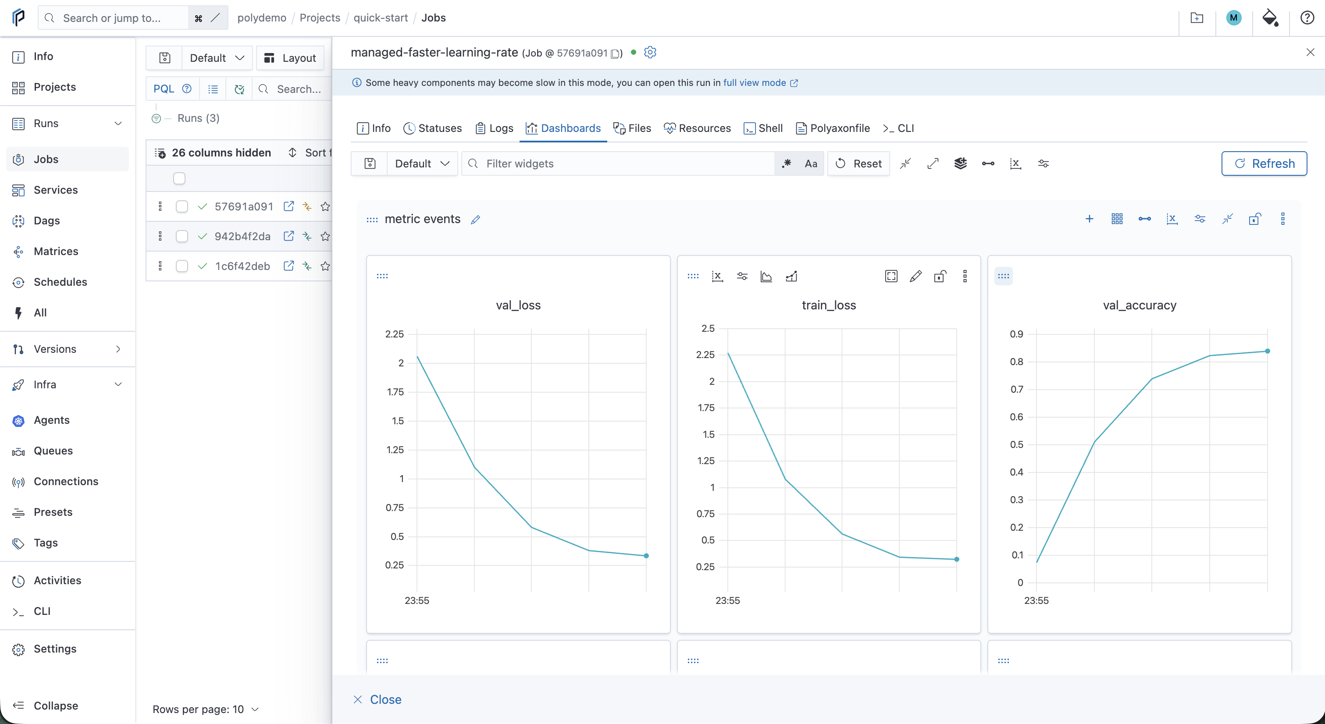The width and height of the screenshot is (1325, 724).
Task: Check the box for run 942b4f2da
Action: point(182,237)
